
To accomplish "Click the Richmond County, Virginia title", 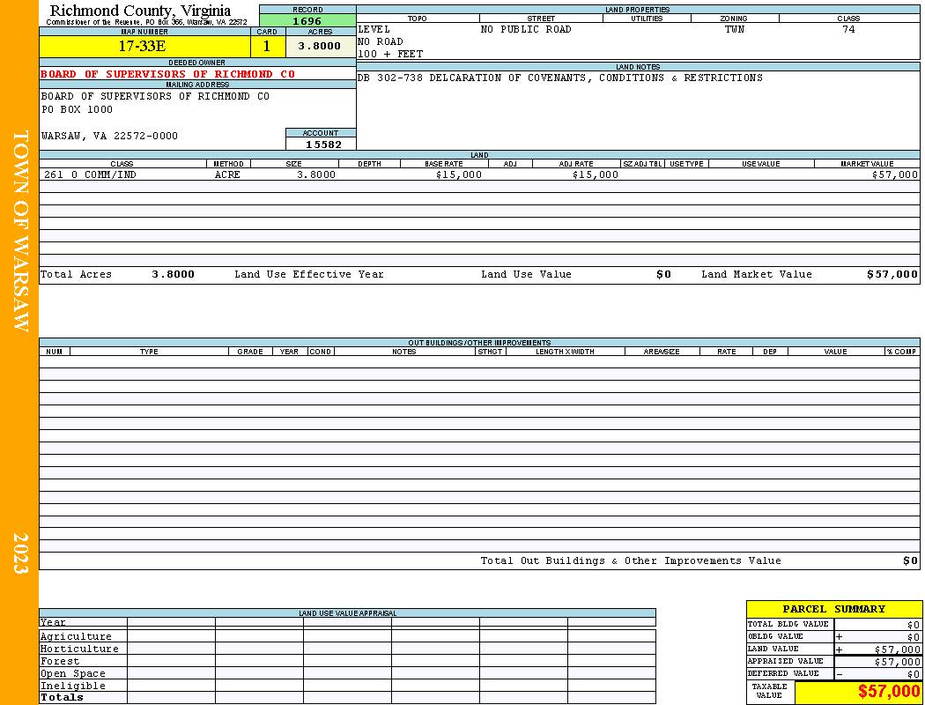I will (x=140, y=11).
